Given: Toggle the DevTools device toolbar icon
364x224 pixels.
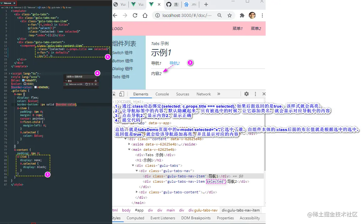Looking at the screenshot, I should pyautogui.click(x=122, y=94).
